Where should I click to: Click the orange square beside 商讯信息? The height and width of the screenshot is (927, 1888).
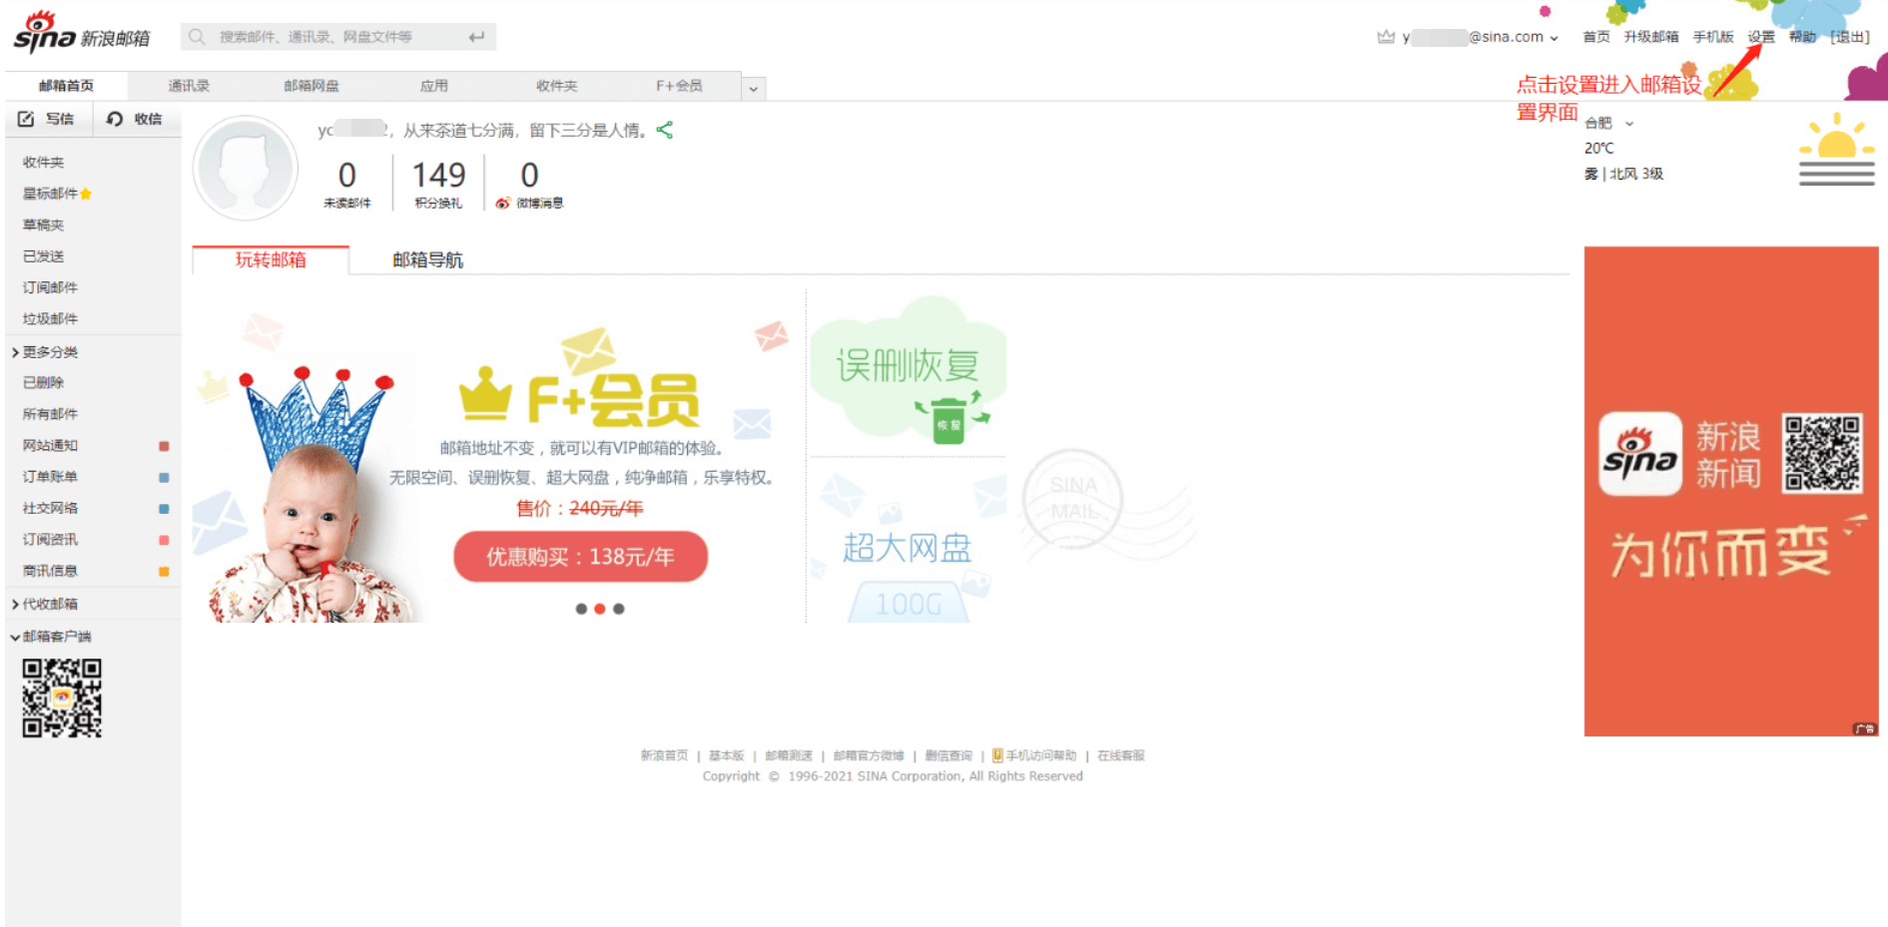pyautogui.click(x=165, y=572)
